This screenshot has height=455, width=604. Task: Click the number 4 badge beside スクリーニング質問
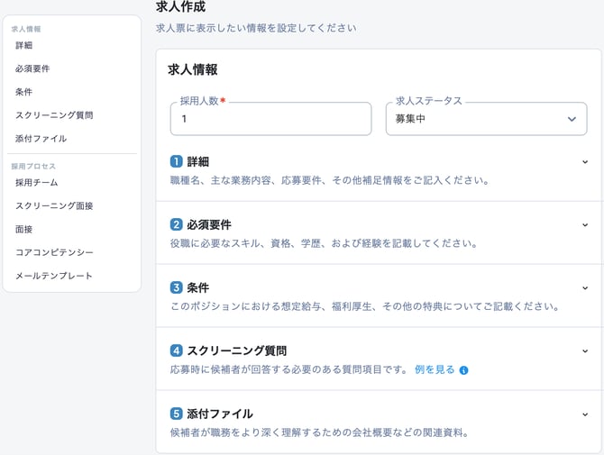[x=177, y=350]
